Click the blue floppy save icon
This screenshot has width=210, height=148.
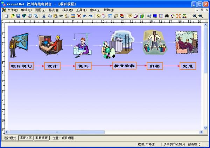pyautogui.click(x=18, y=16)
